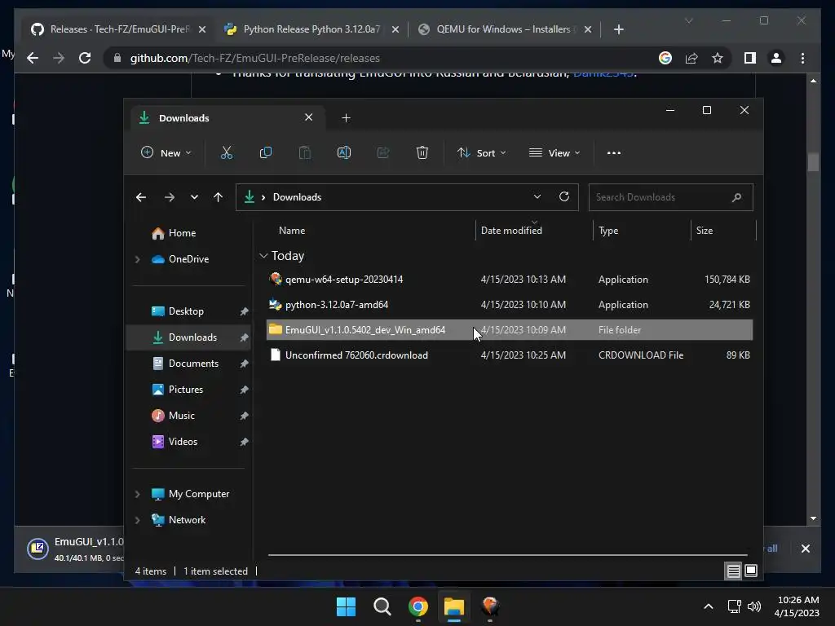Viewport: 835px width, 626px height.
Task: Go up one folder level
Action: [218, 197]
